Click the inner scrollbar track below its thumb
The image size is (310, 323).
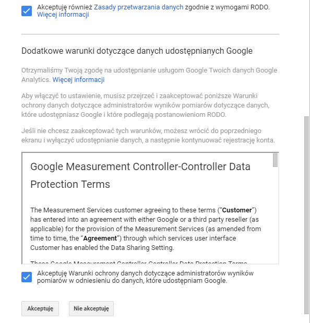(x=275, y=214)
